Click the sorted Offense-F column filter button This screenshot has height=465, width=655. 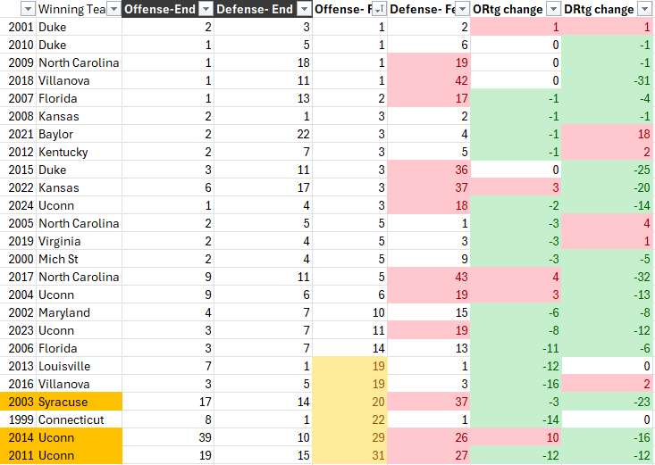[x=379, y=9]
